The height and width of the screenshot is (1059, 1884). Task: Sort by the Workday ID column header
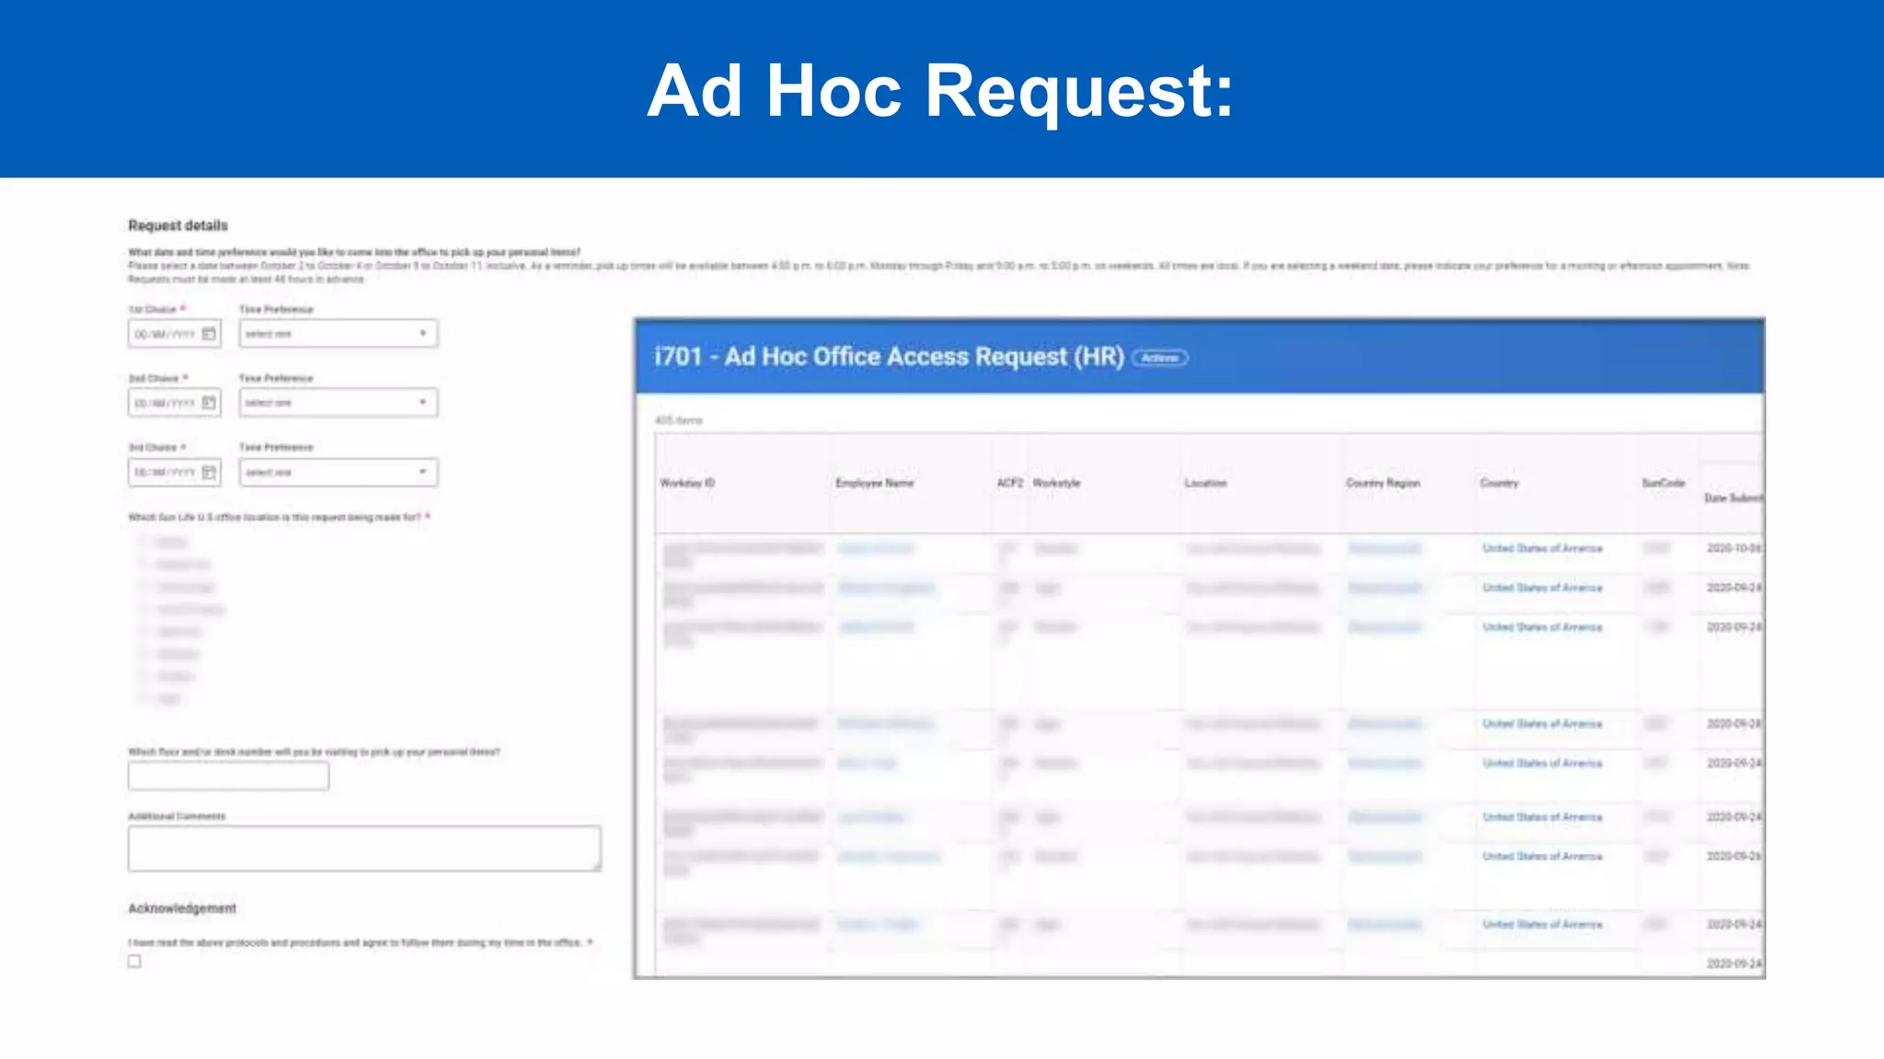click(687, 484)
